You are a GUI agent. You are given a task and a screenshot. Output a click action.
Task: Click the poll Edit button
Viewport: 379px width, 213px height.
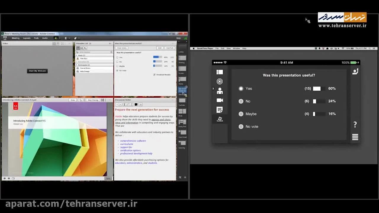tap(160, 48)
